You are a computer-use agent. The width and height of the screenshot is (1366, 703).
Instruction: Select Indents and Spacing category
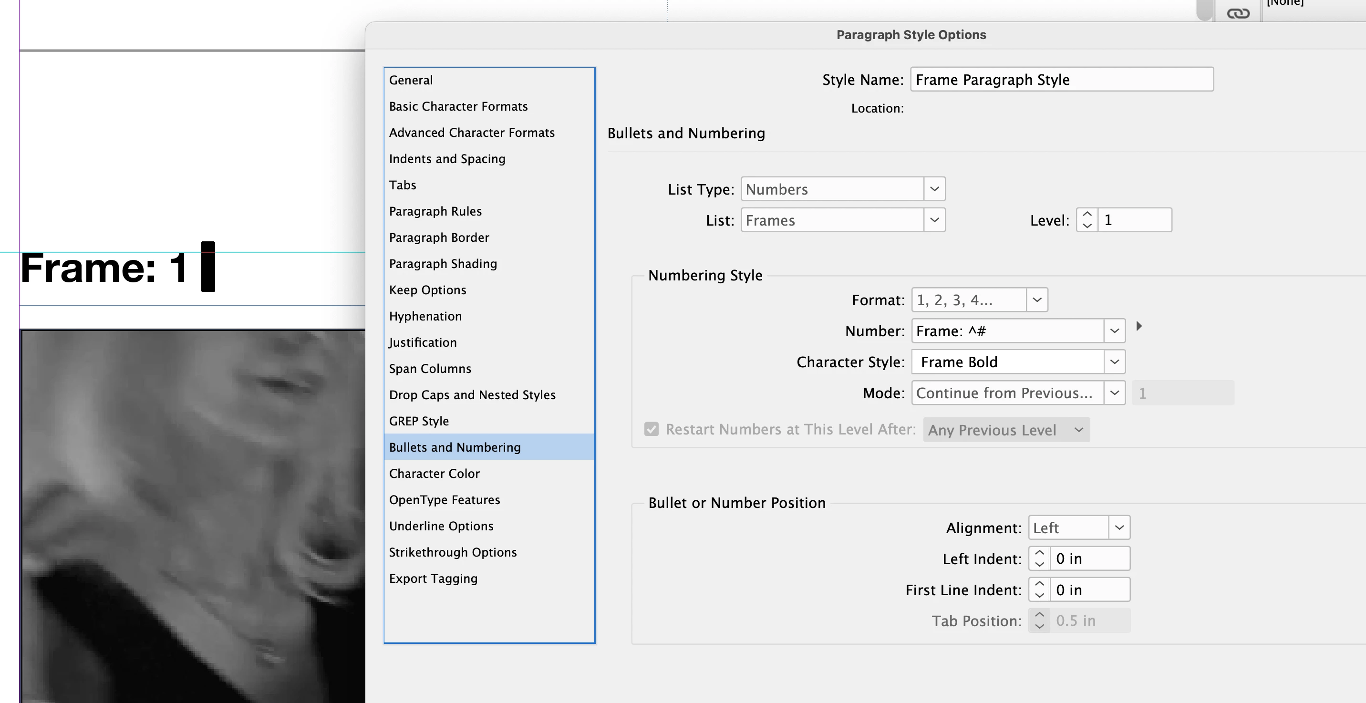tap(447, 159)
